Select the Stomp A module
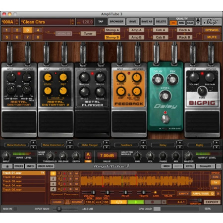223x223 pixels. click(112, 30)
